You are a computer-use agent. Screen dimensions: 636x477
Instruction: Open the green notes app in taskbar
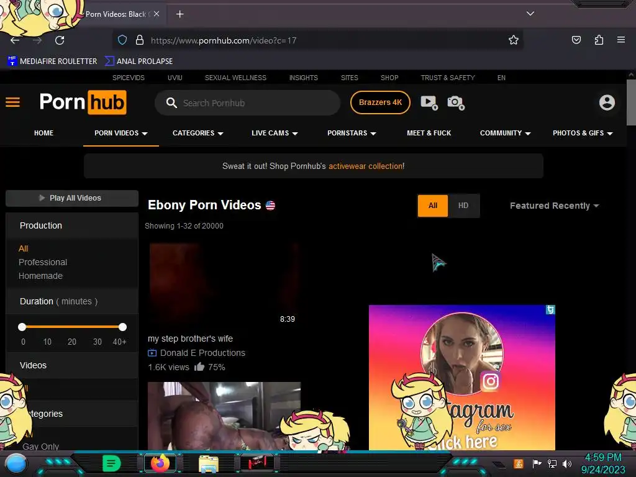click(112, 463)
